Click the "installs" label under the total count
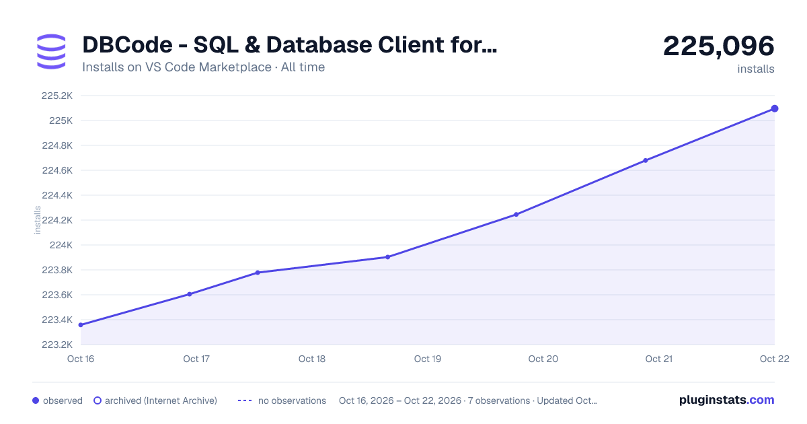The width and height of the screenshot is (807, 424). coord(756,69)
